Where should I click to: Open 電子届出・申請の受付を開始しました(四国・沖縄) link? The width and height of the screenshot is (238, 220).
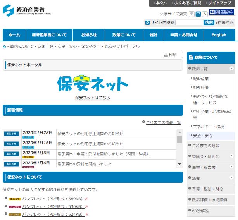(x=104, y=154)
